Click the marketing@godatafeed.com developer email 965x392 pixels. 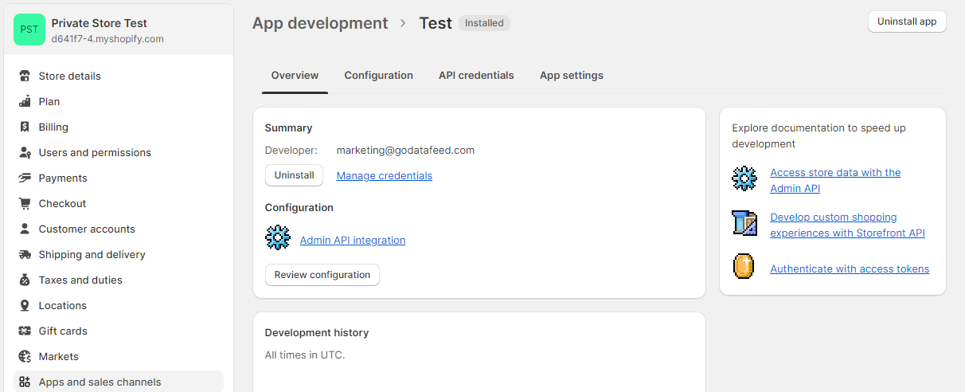(x=405, y=150)
